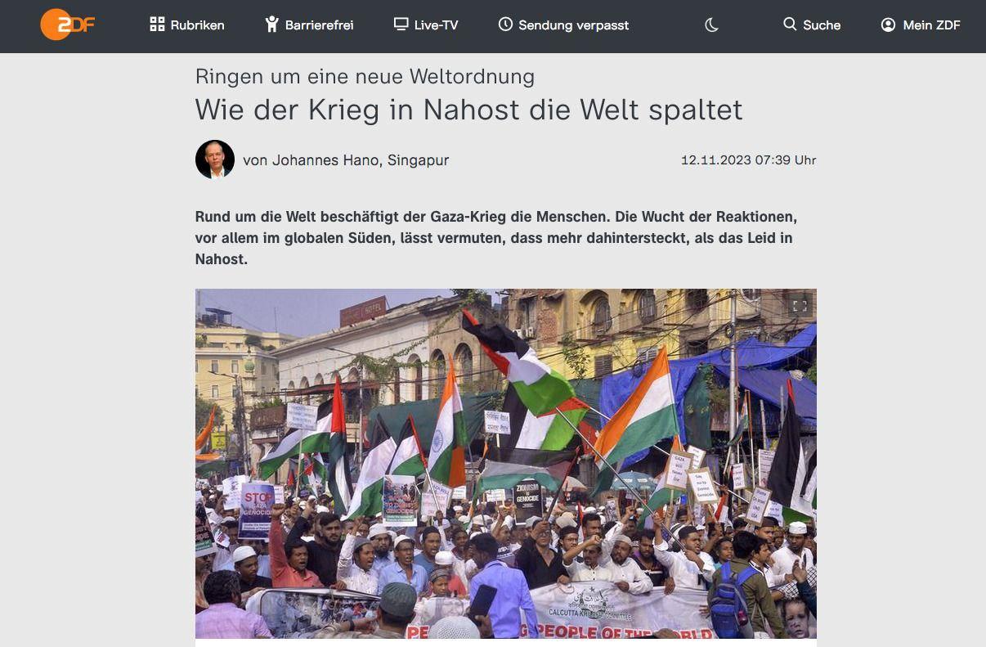This screenshot has width=986, height=647.
Task: Select headline Wie der Krieg in Nahost
Action: pyautogui.click(x=468, y=109)
